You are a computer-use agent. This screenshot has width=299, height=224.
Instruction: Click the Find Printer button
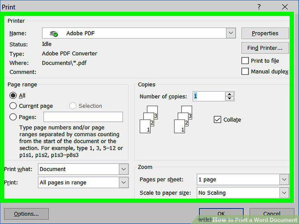(x=265, y=48)
